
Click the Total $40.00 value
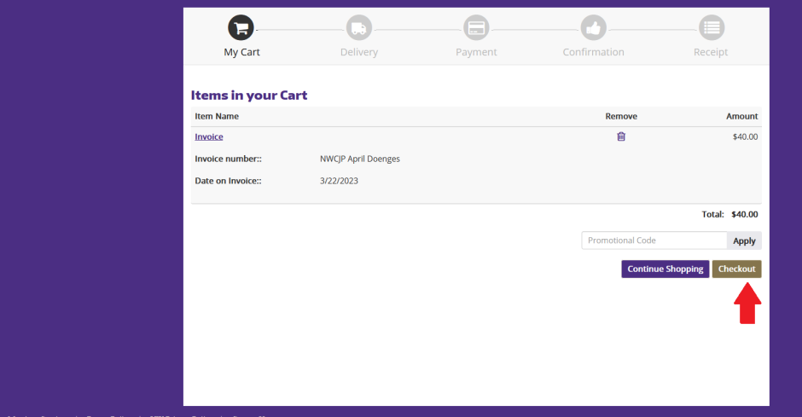click(745, 214)
